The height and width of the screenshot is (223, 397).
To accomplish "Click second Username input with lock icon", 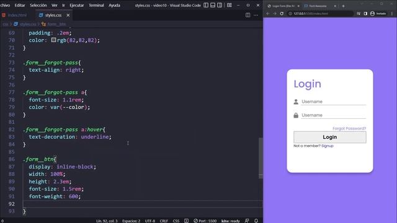I will pyautogui.click(x=334, y=115).
